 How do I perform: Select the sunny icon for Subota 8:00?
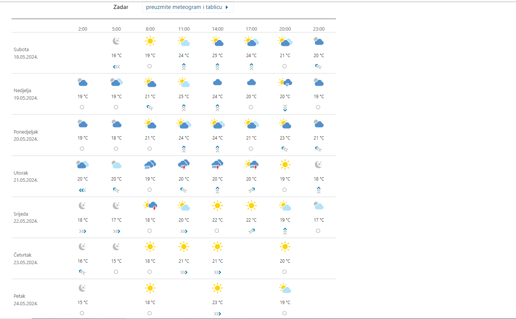click(x=150, y=41)
